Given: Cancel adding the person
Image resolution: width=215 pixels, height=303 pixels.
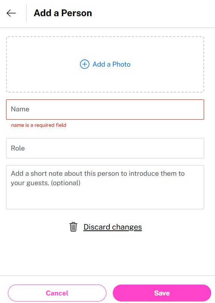Looking at the screenshot, I should click(x=57, y=293).
